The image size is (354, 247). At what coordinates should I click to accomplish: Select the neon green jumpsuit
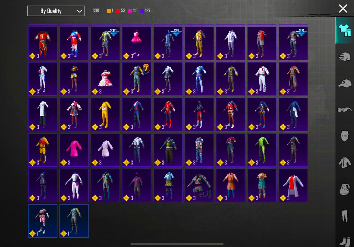coord(262,150)
